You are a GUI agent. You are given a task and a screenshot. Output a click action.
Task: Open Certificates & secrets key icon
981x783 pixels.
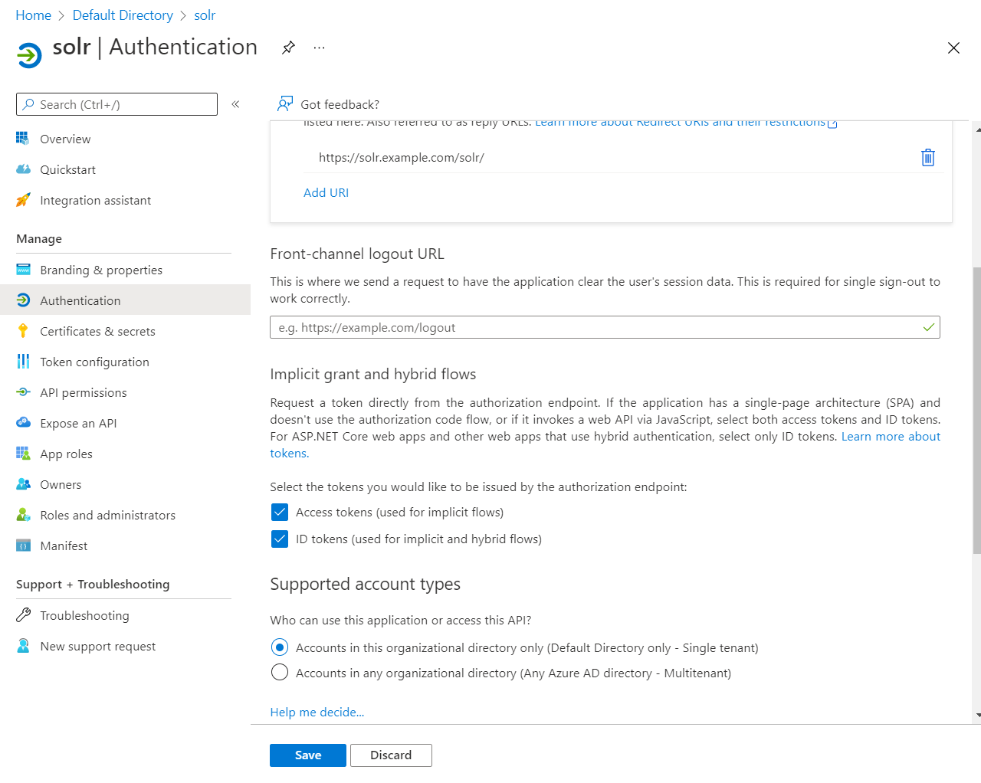tap(24, 331)
